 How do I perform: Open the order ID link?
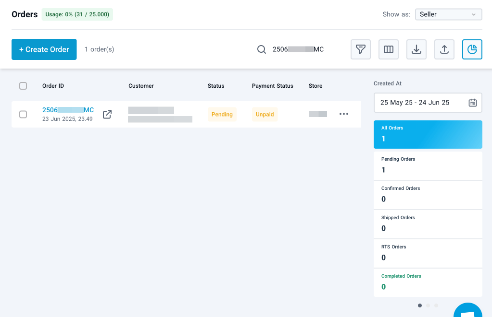click(x=68, y=110)
